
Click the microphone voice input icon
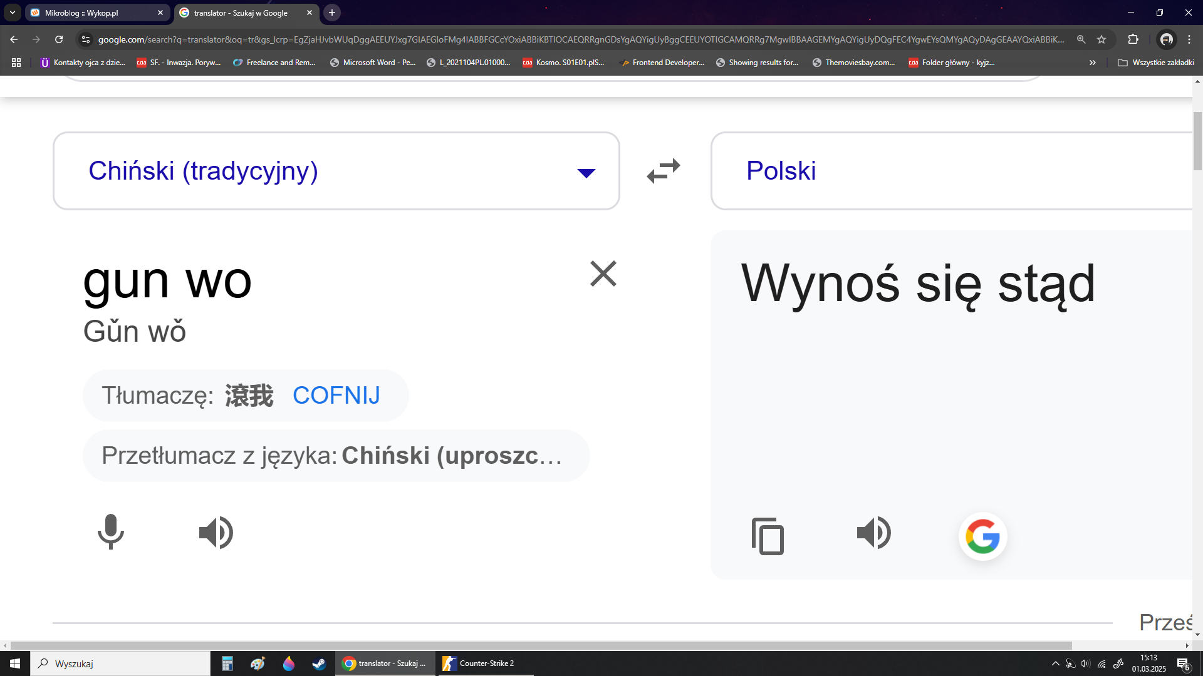pyautogui.click(x=111, y=532)
